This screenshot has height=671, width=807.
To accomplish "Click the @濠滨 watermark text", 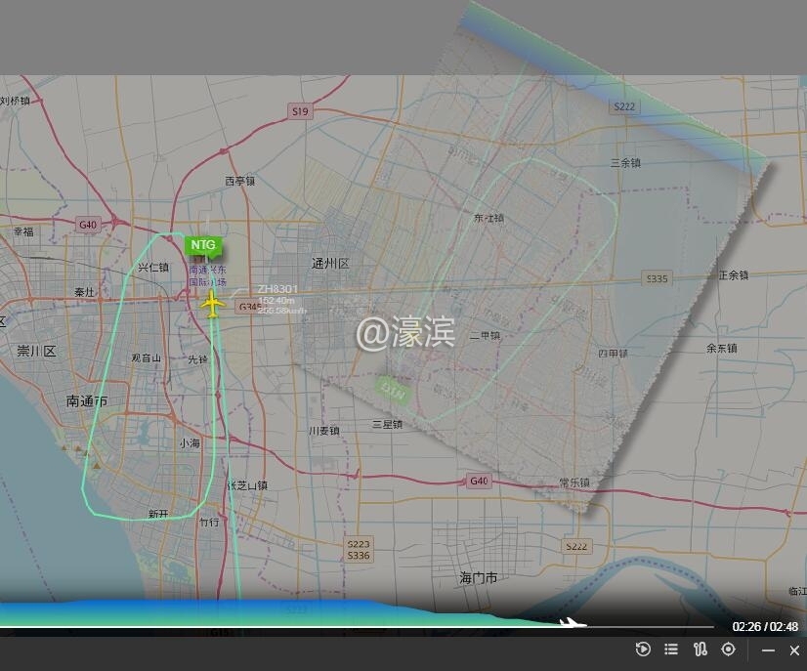I will [404, 333].
